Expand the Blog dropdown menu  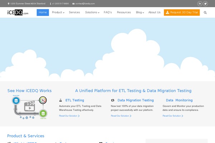[140, 13]
